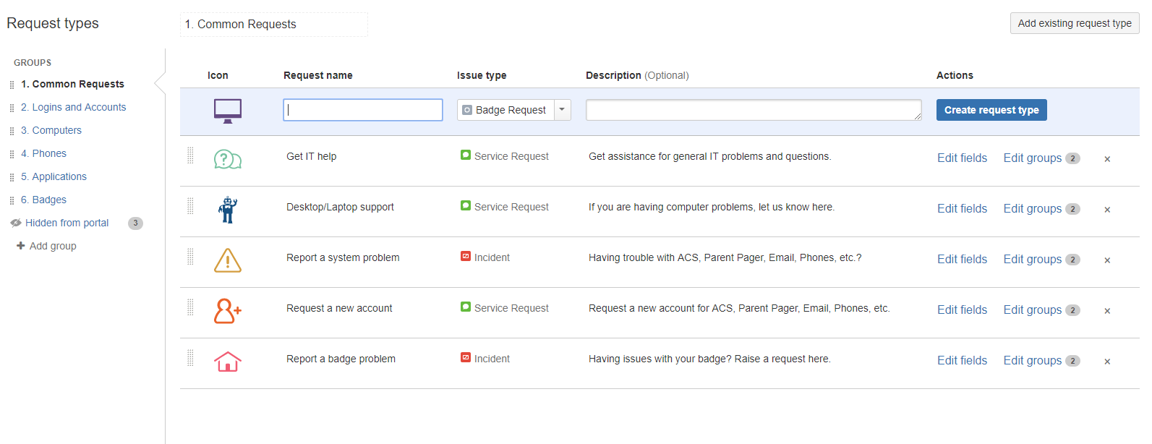Viewport: 1152px width, 444px height.
Task: Click the add-user icon for Request a new account
Action: pyautogui.click(x=228, y=311)
